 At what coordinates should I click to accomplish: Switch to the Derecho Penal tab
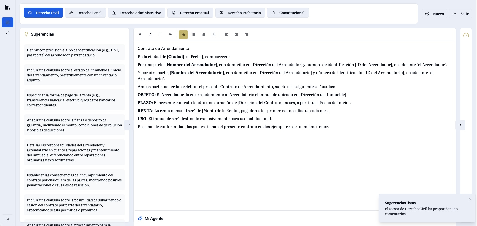[x=85, y=13]
